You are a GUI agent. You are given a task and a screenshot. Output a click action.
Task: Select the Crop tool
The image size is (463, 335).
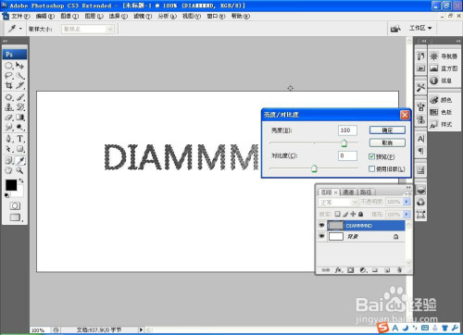click(x=9, y=85)
